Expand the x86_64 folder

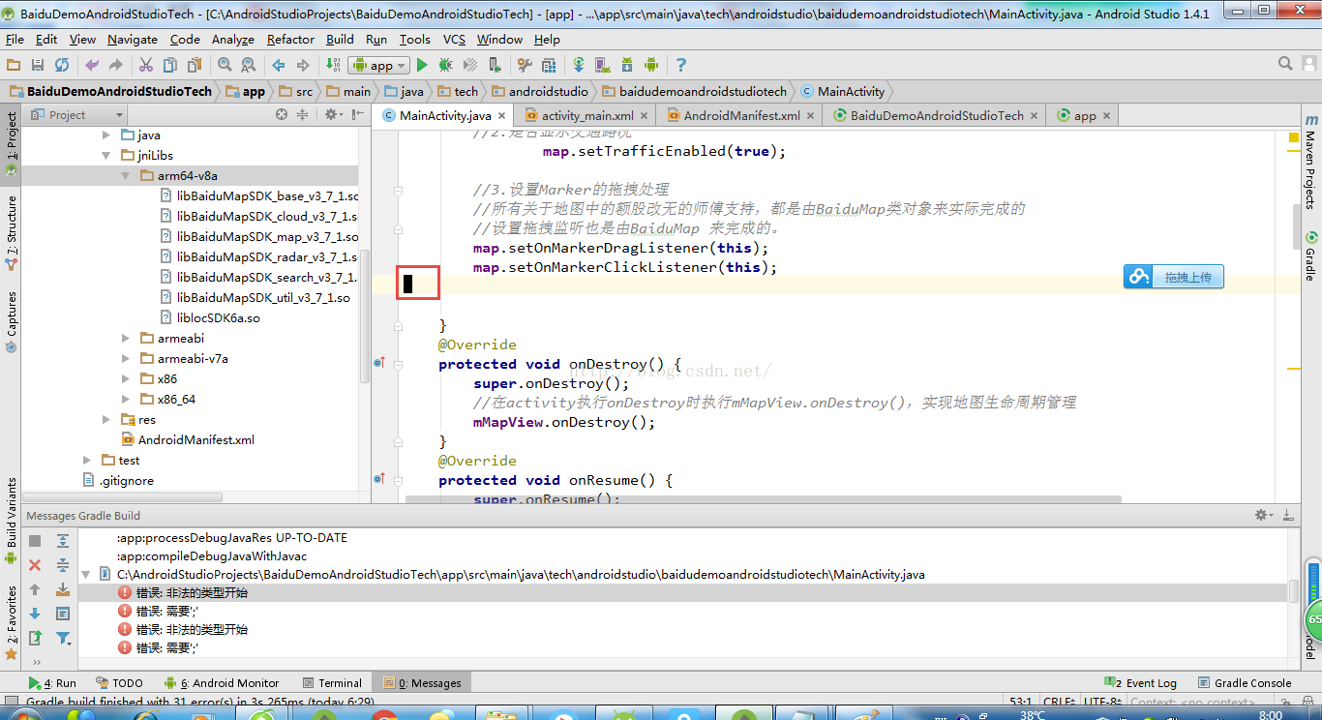point(126,400)
